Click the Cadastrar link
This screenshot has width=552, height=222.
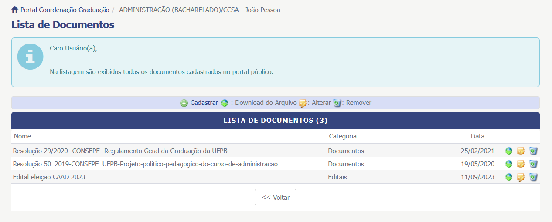(x=204, y=103)
